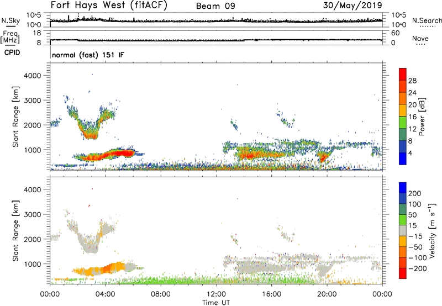
Task: Click the Power color bar
Action: tap(403, 117)
